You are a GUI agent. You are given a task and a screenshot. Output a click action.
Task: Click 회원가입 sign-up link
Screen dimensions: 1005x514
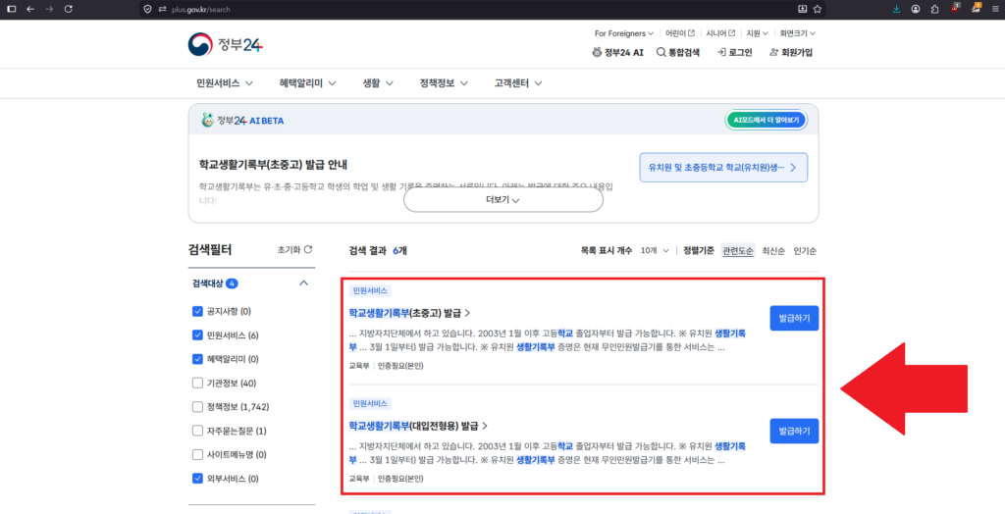pos(790,53)
